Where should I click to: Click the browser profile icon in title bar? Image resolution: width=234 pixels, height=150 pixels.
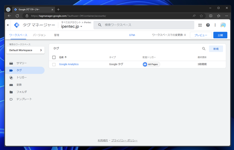pyautogui.click(x=8, y=9)
